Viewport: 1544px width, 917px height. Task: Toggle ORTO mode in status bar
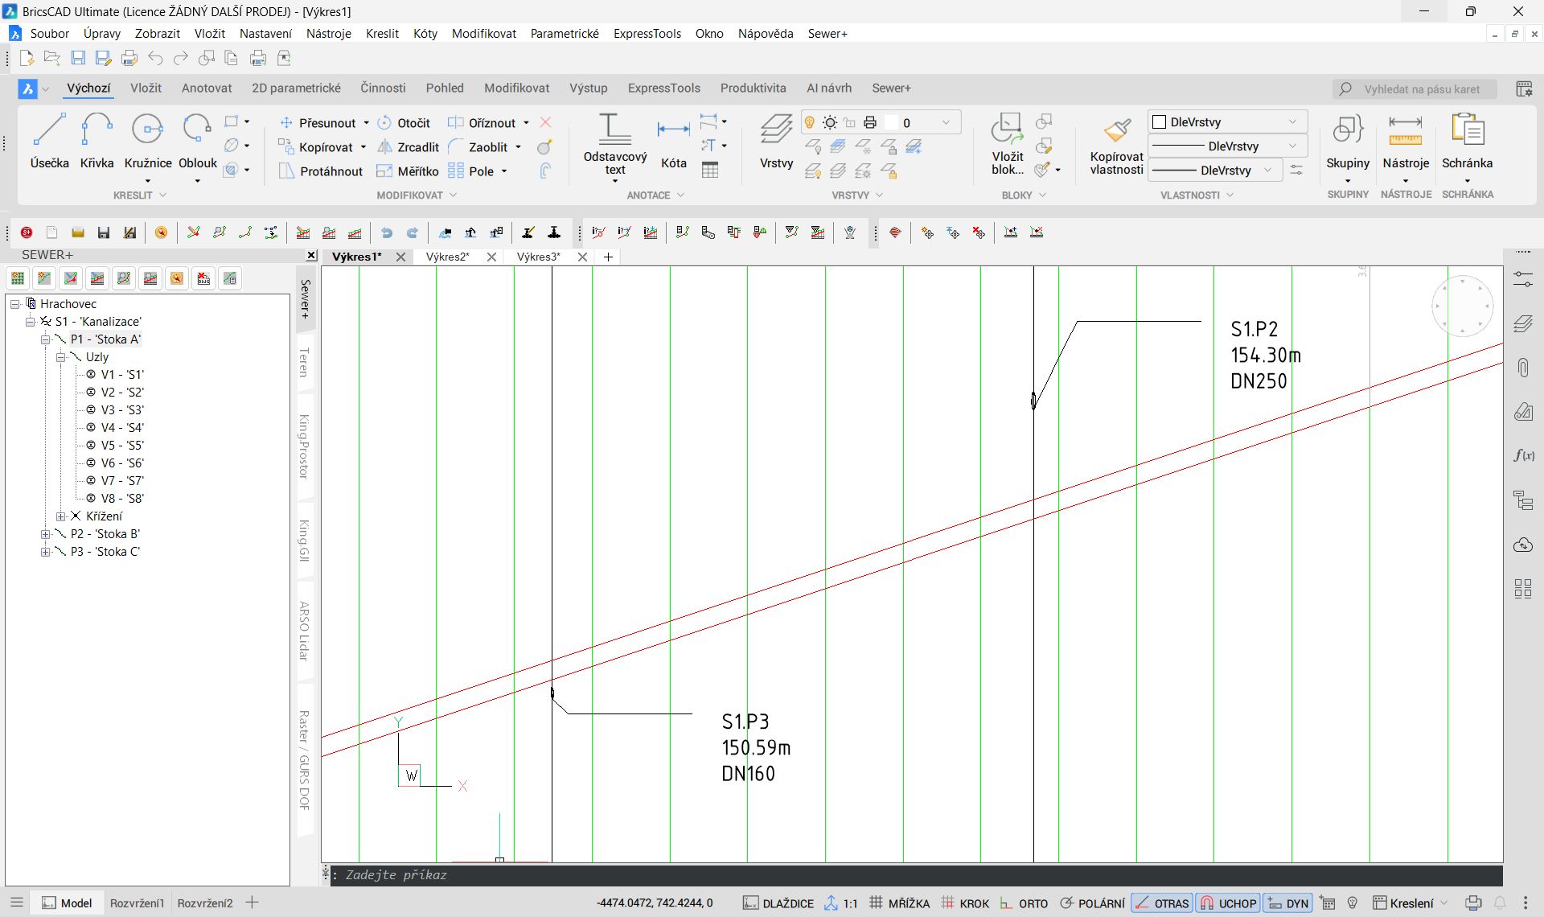point(1025,903)
